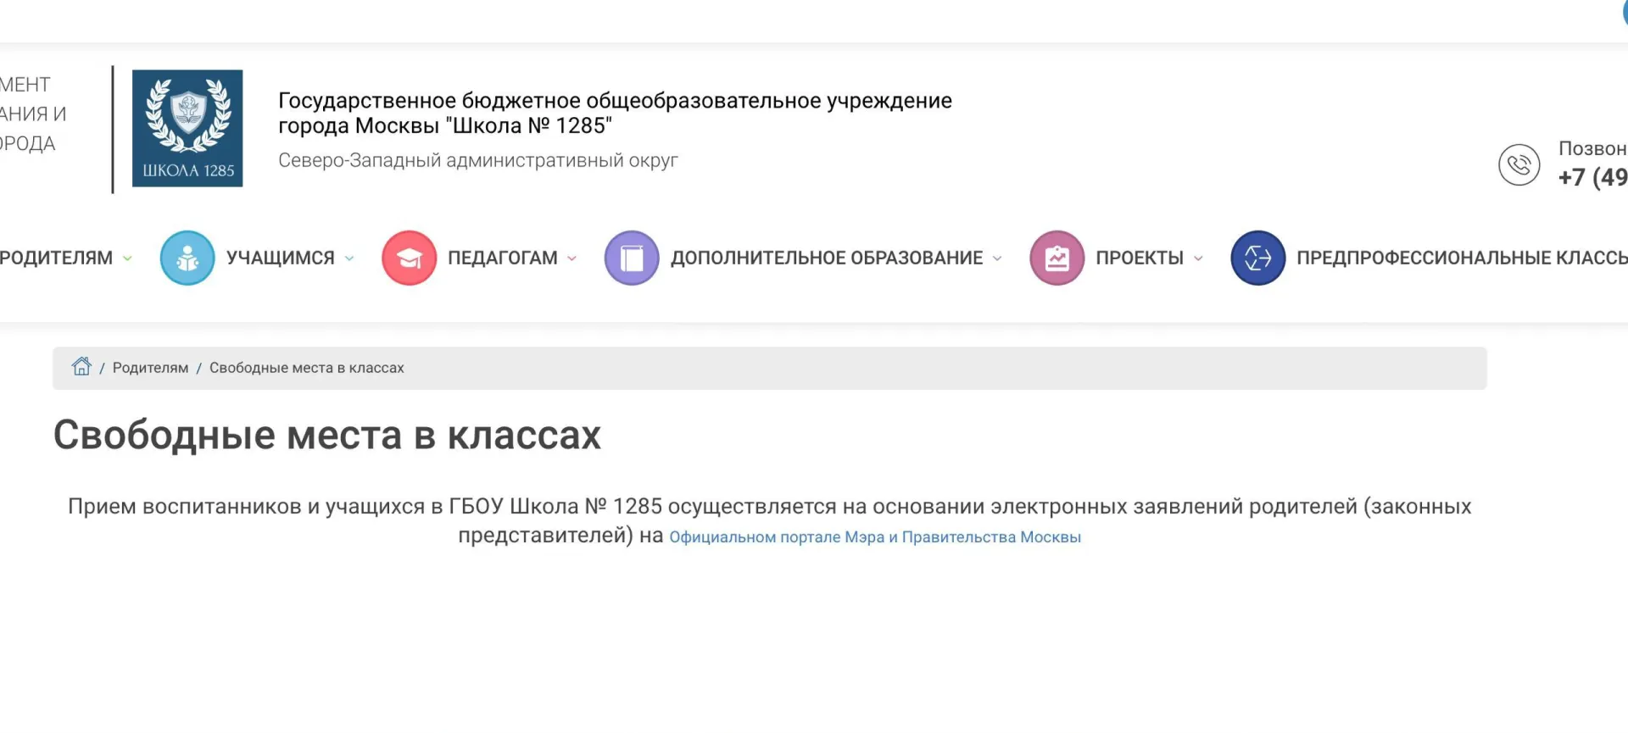Follow the Официальном портале Мэра и Правительства Москвы link

pyautogui.click(x=875, y=537)
